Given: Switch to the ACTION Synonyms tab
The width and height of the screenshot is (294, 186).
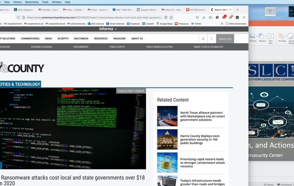Looking at the screenshot, I should pyautogui.click(x=196, y=10).
